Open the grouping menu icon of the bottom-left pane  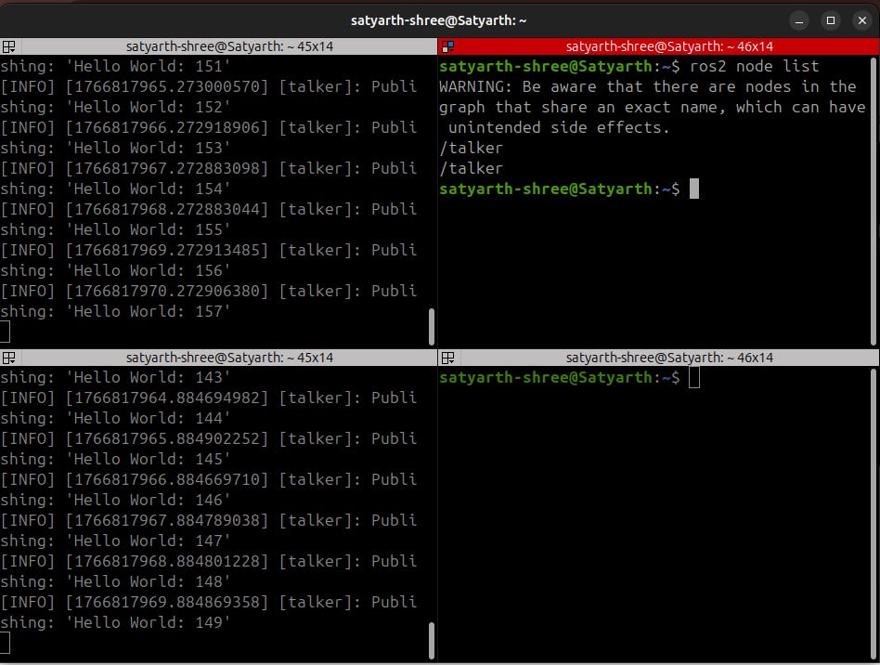(8, 358)
